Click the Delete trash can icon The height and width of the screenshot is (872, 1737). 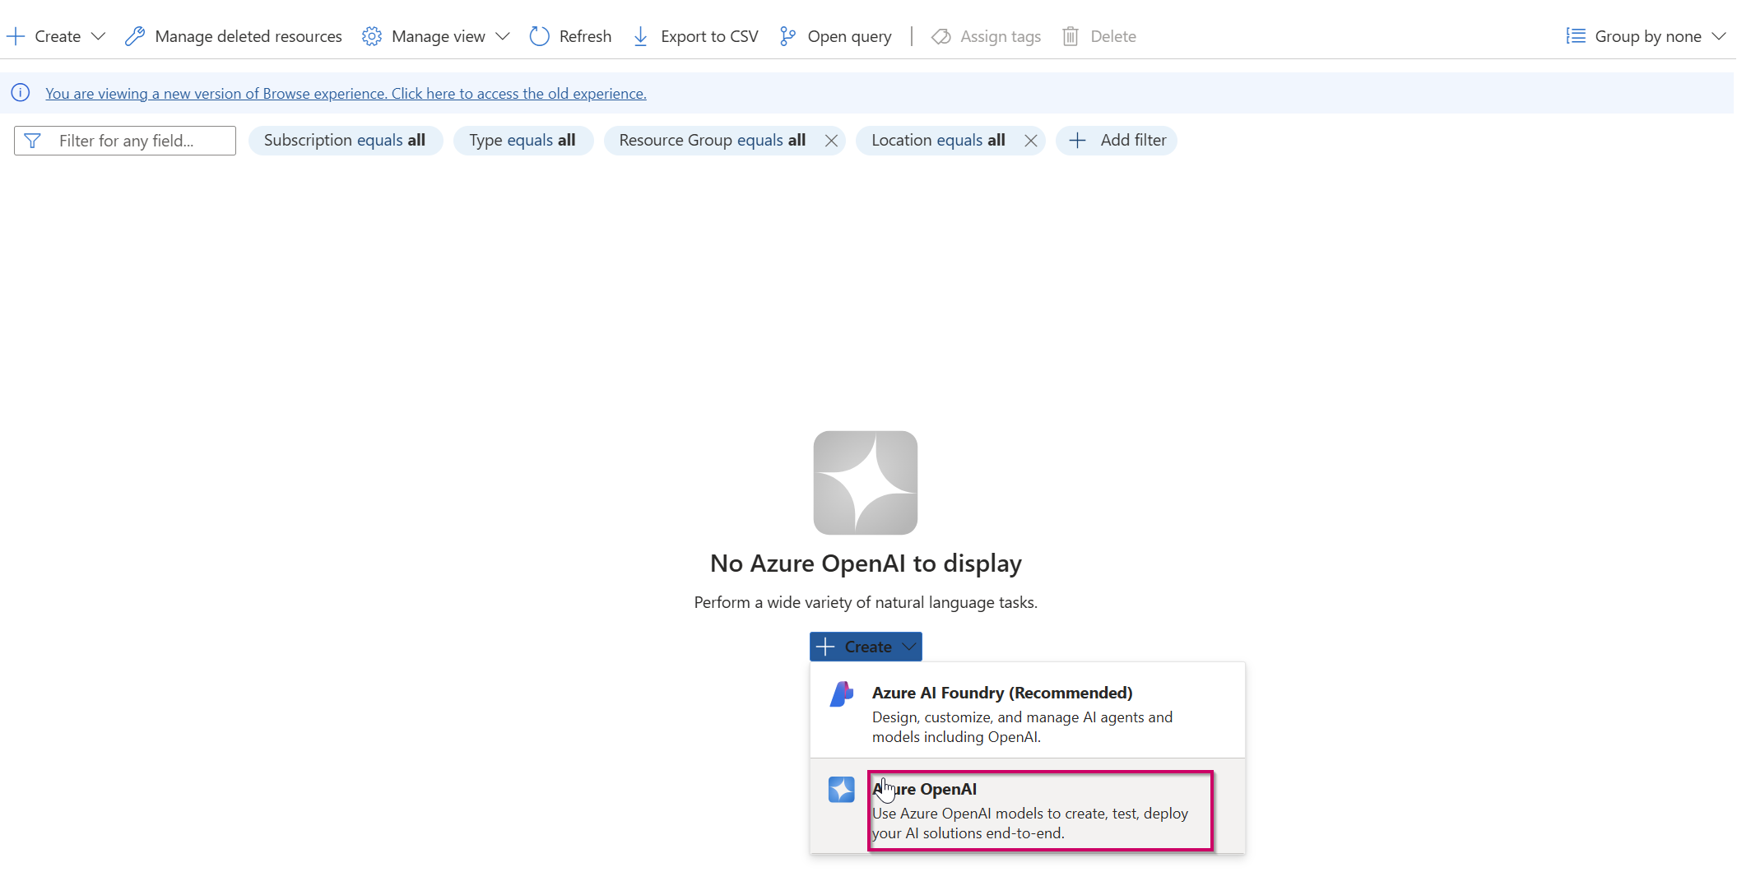[1071, 36]
